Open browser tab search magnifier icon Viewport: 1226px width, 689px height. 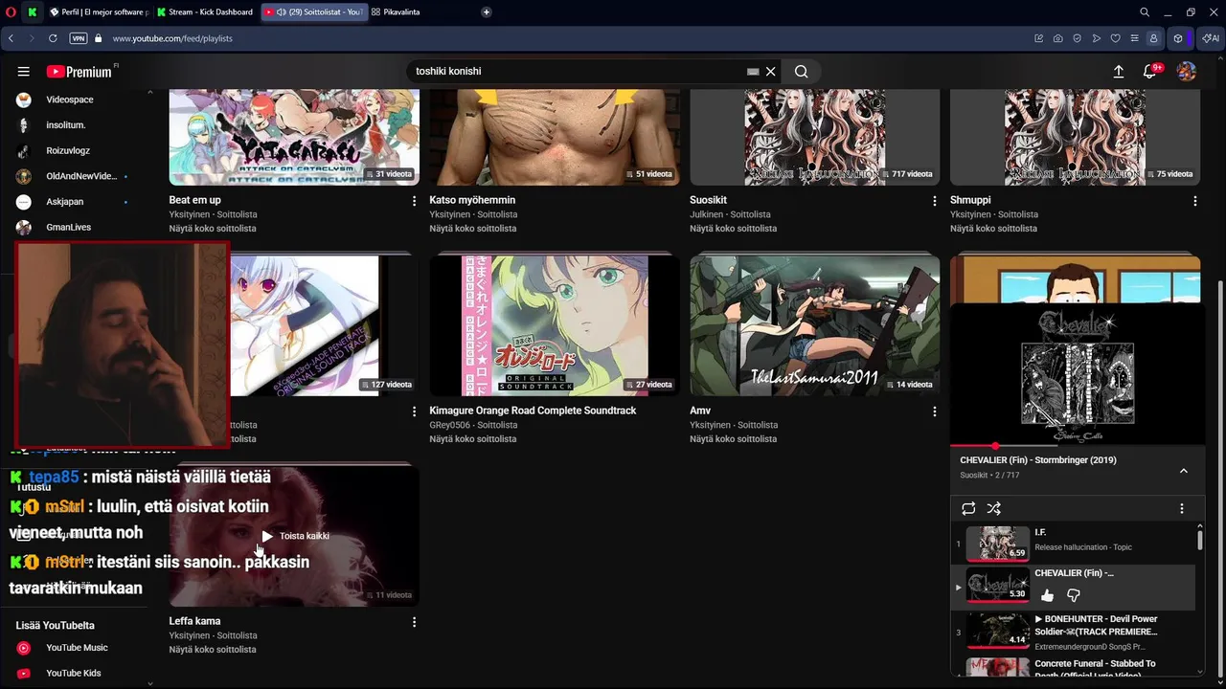tap(1145, 12)
